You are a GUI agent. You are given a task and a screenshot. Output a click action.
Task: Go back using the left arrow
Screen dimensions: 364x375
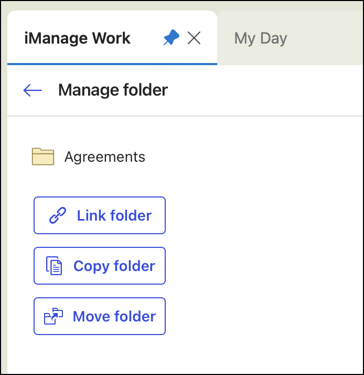(33, 90)
